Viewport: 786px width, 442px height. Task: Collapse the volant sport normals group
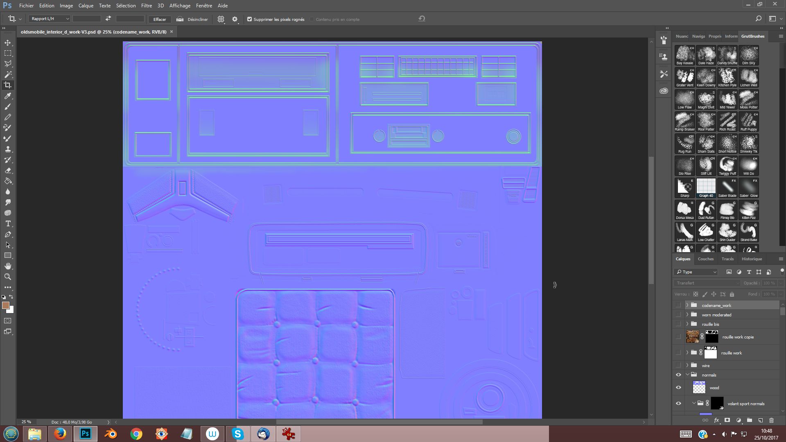[x=694, y=404]
